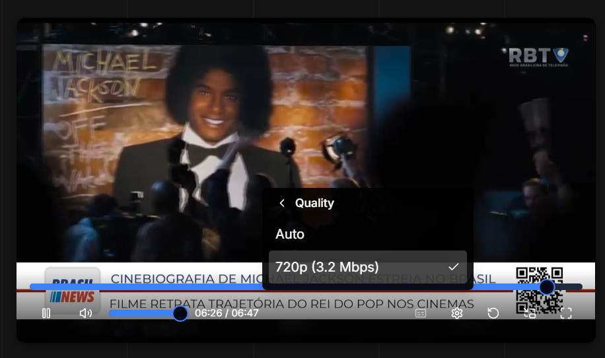Image resolution: width=605 pixels, height=358 pixels.
Task: Click the volume slider knob
Action: [180, 313]
